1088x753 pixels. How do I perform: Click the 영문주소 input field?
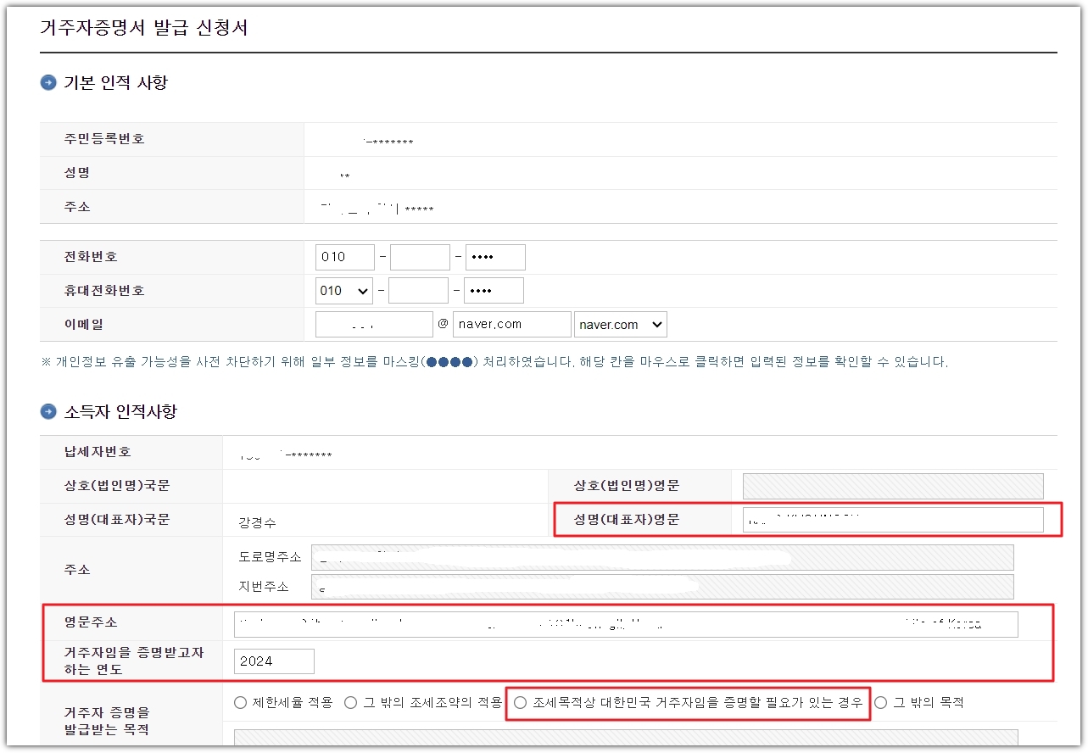pyautogui.click(x=623, y=623)
